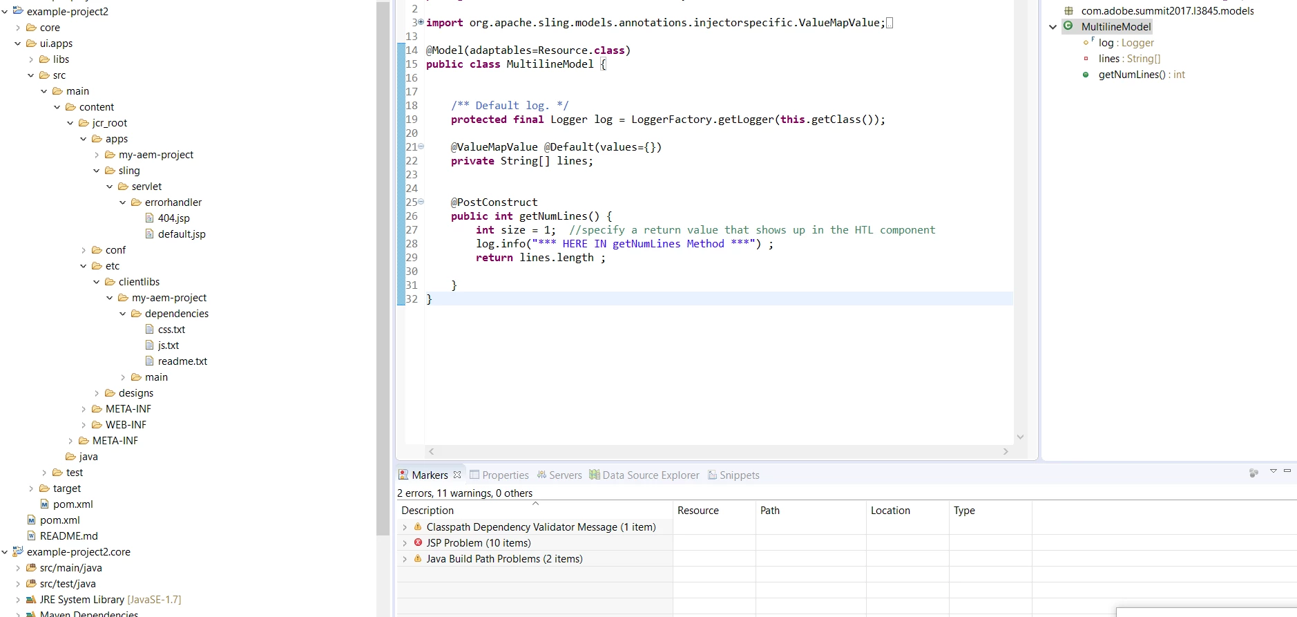
Task: Fold the getNumLines method block
Action: 421,202
